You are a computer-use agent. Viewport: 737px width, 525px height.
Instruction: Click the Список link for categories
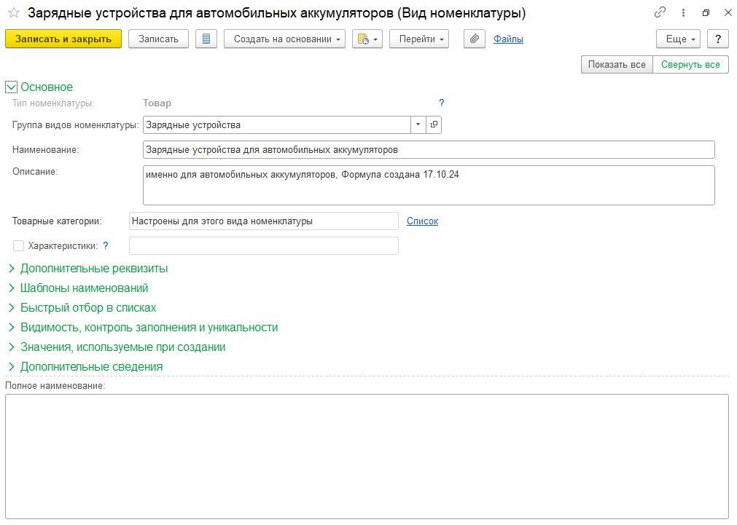point(422,221)
